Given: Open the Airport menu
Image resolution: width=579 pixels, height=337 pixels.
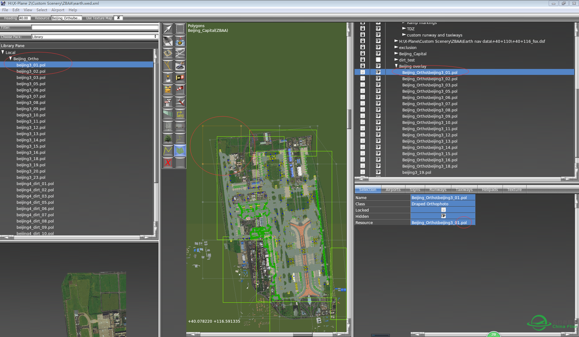Looking at the screenshot, I should pos(58,10).
